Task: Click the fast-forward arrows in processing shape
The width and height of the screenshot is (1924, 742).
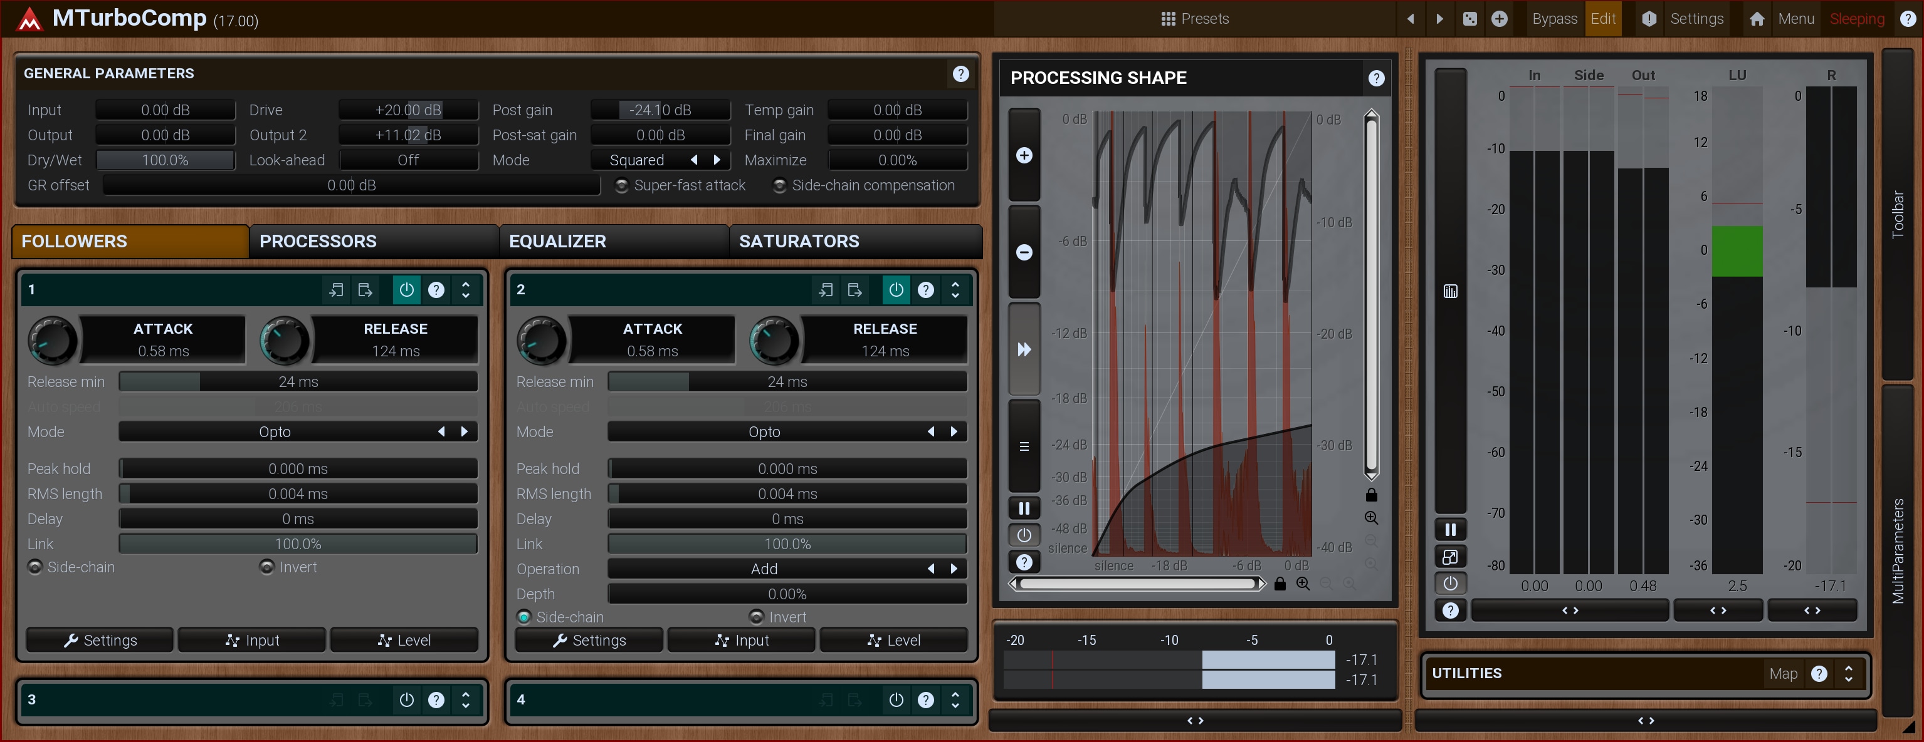Action: click(1024, 350)
